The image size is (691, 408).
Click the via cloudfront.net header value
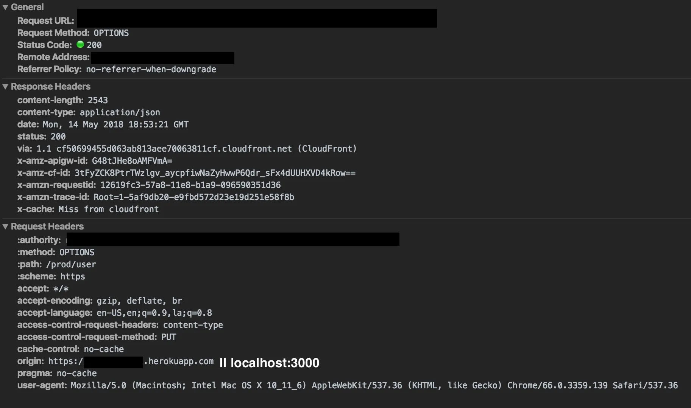(x=197, y=149)
